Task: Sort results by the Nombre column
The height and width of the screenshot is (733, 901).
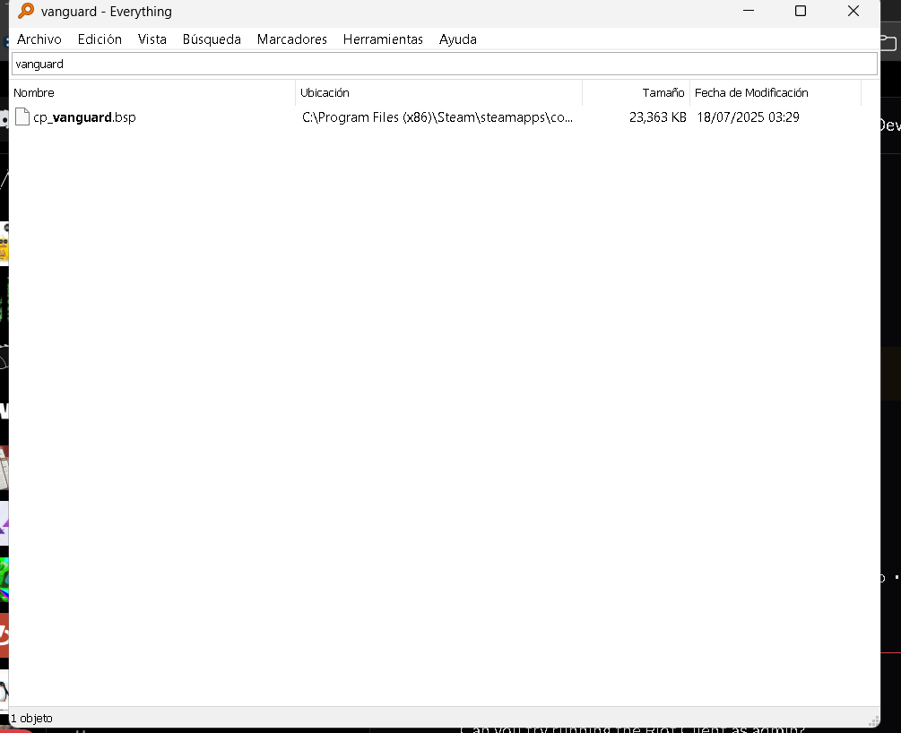Action: point(152,92)
